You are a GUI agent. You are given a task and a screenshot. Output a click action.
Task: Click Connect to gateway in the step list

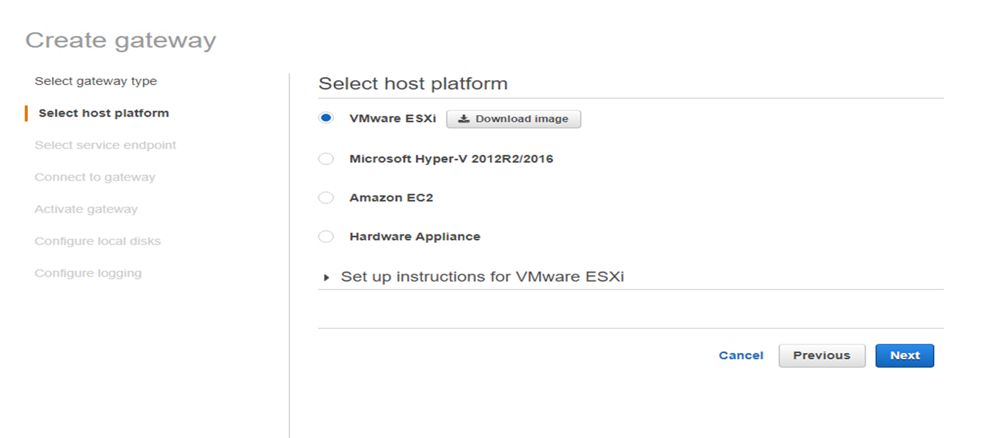94,177
